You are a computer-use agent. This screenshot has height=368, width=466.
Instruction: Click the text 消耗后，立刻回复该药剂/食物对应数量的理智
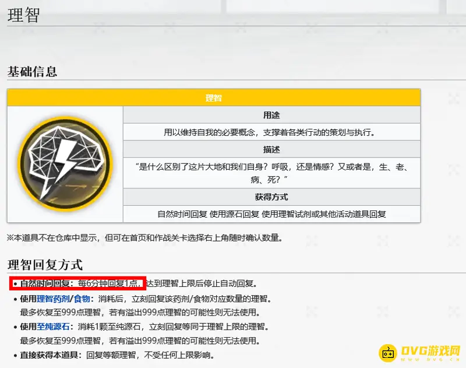click(x=185, y=299)
